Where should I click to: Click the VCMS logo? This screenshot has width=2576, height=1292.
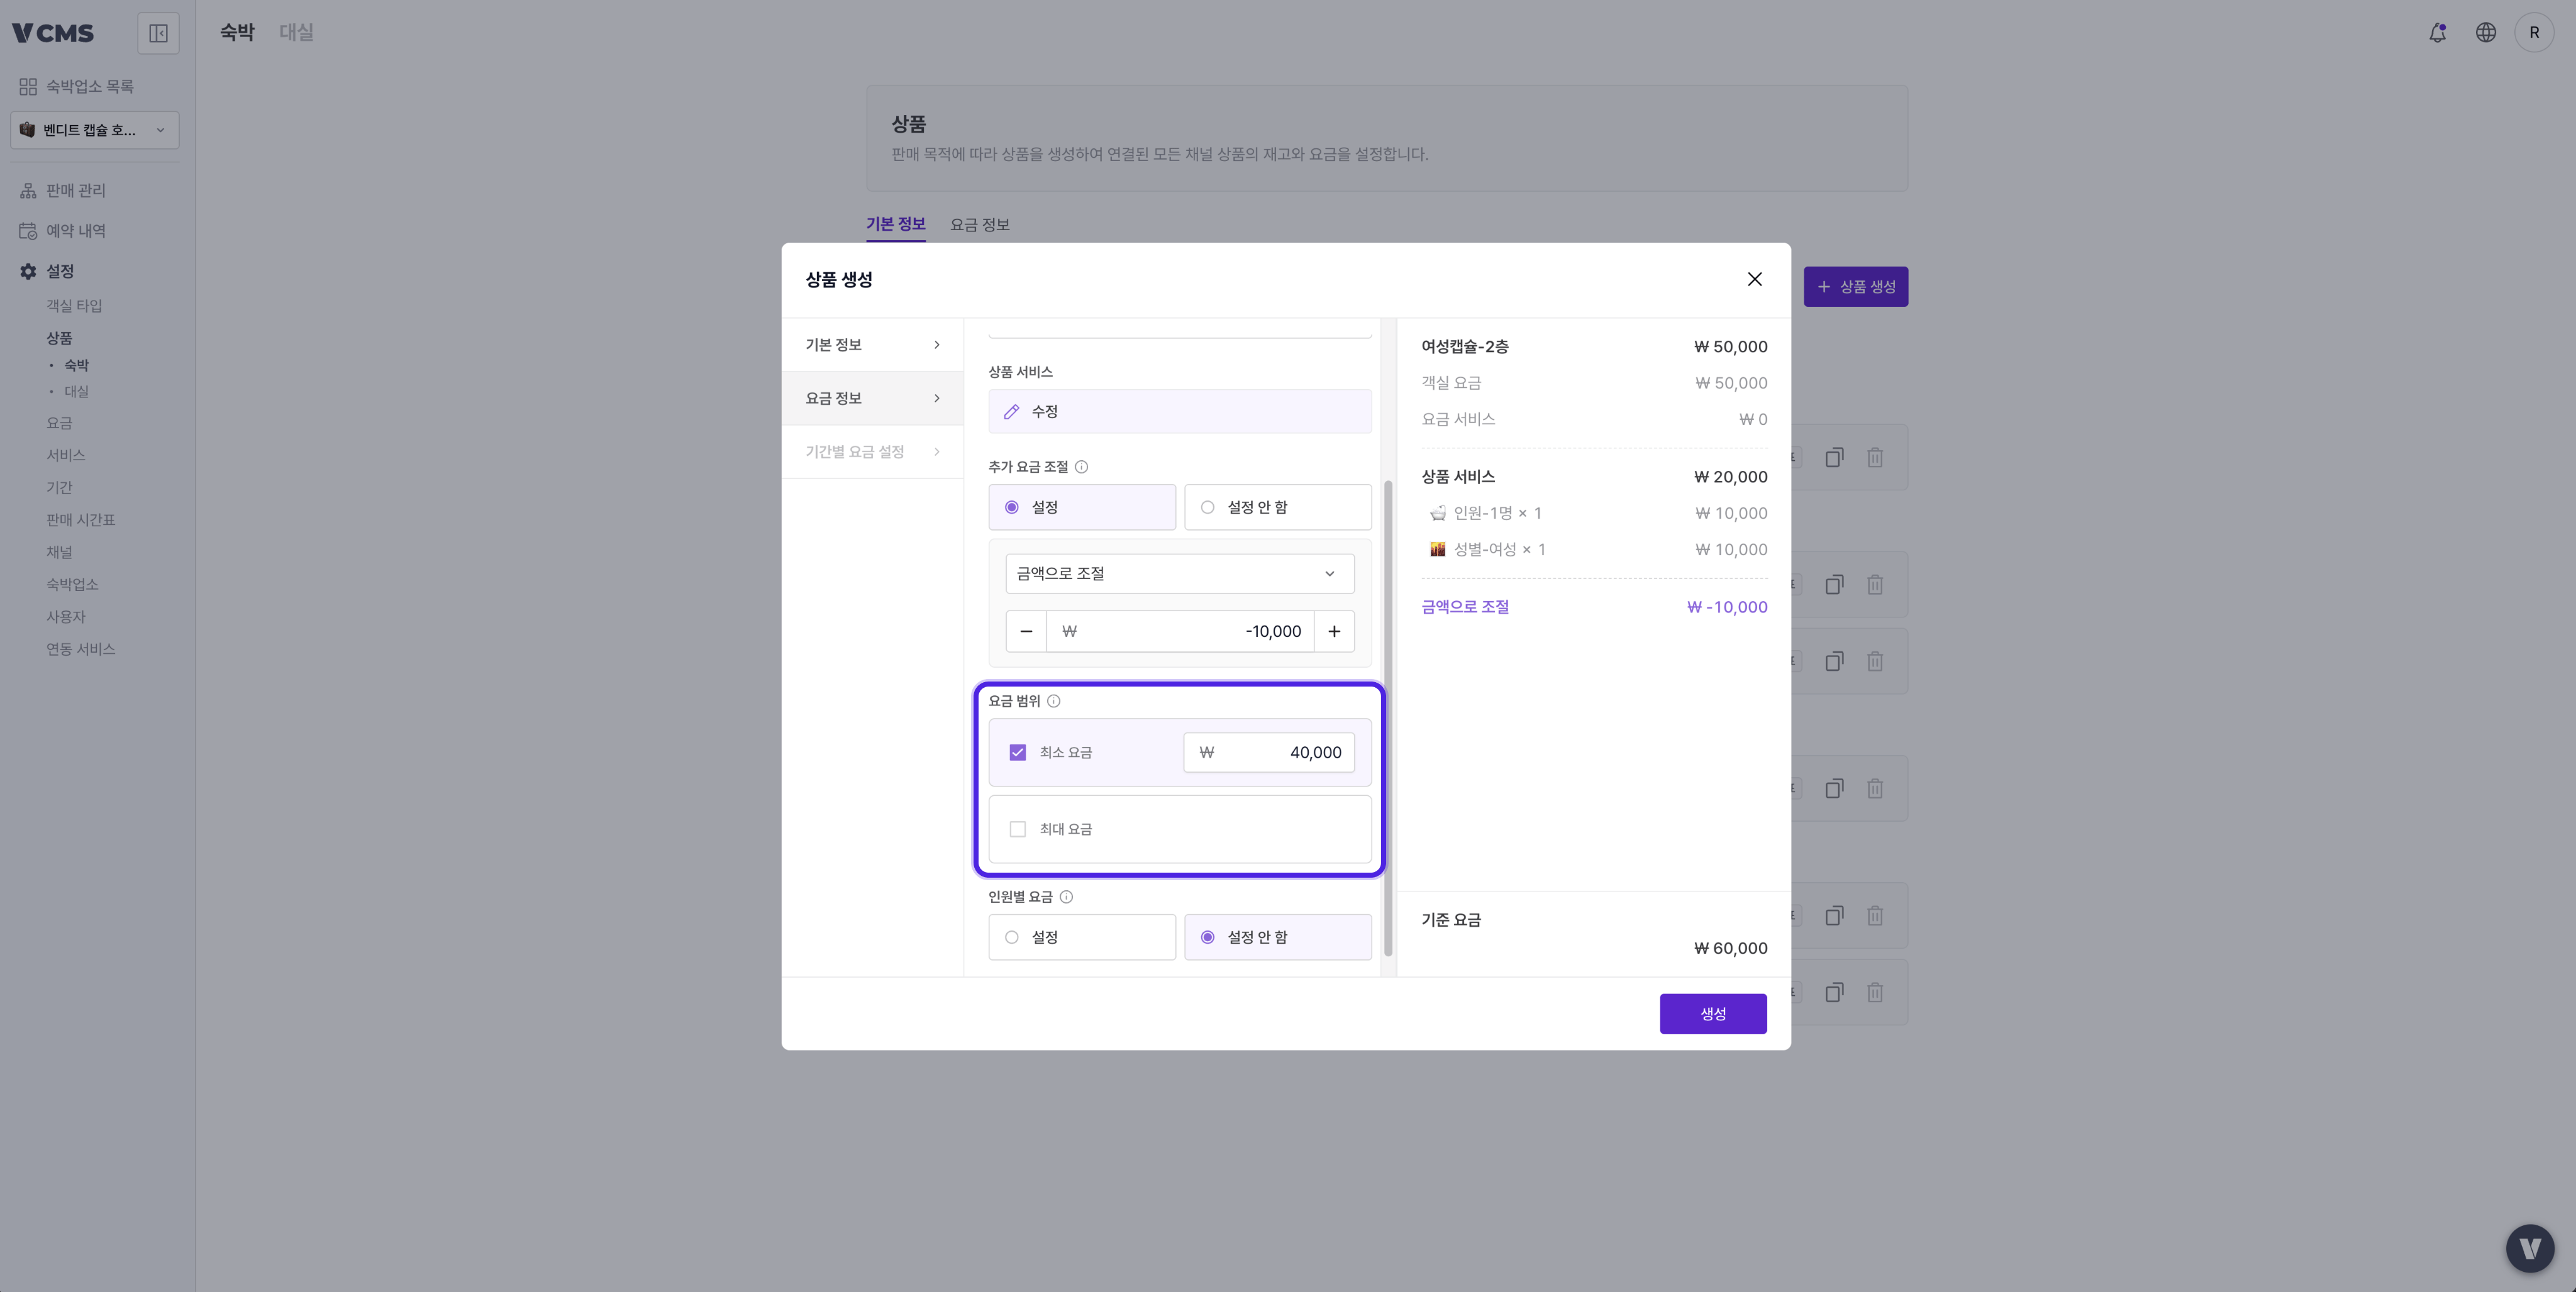pyautogui.click(x=53, y=33)
